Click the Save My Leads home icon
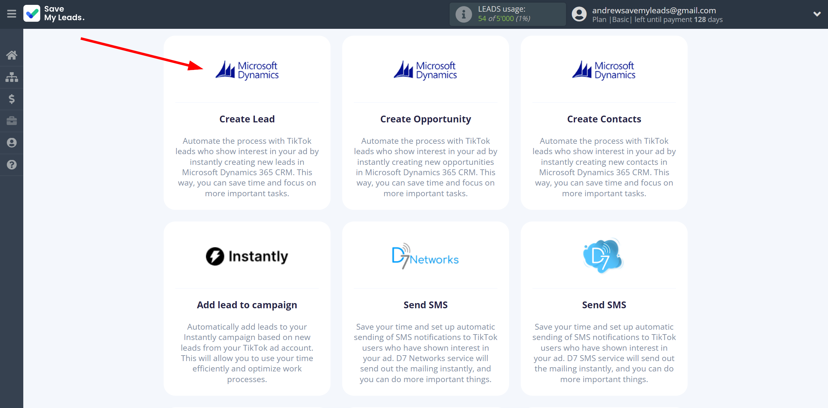The width and height of the screenshot is (828, 408). coord(12,55)
